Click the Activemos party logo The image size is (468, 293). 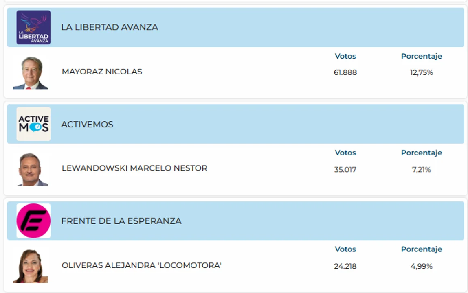tap(33, 124)
